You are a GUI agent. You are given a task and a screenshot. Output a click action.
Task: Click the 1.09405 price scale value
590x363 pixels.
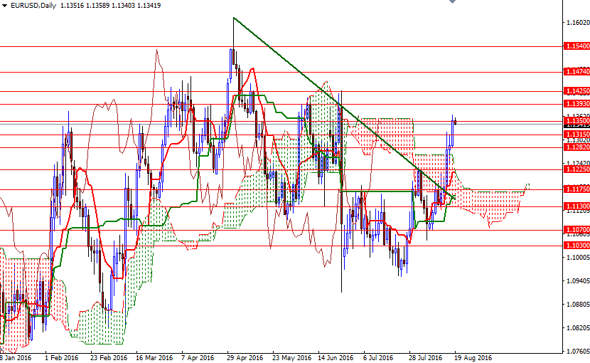[x=578, y=281]
